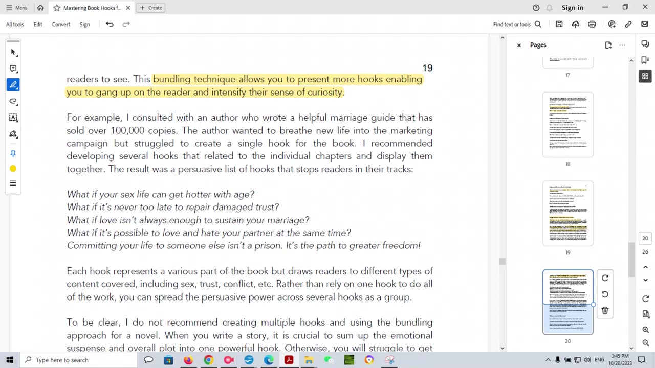Open the add comment tool in left toolbar
The height and width of the screenshot is (368, 655).
point(13,68)
